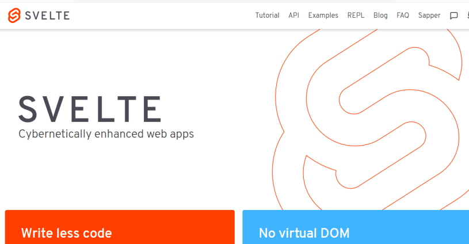This screenshot has height=244, width=469.
Task: Click the 'Cybernetically enhanced web apps' tagline
Action: pos(106,134)
